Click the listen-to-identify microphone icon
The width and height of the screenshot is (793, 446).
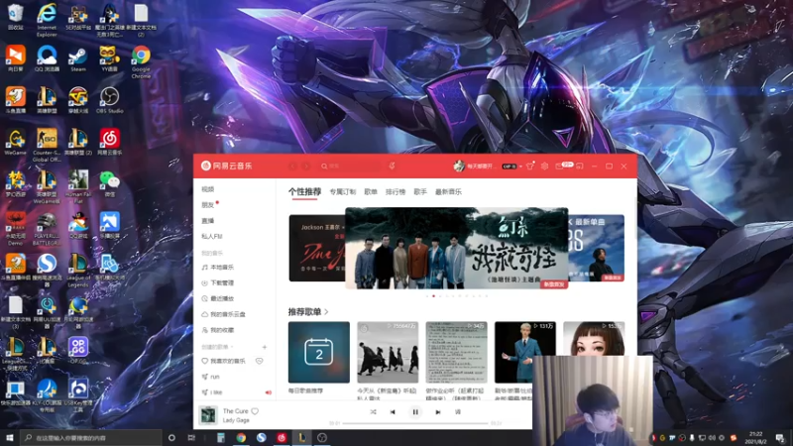(x=392, y=166)
